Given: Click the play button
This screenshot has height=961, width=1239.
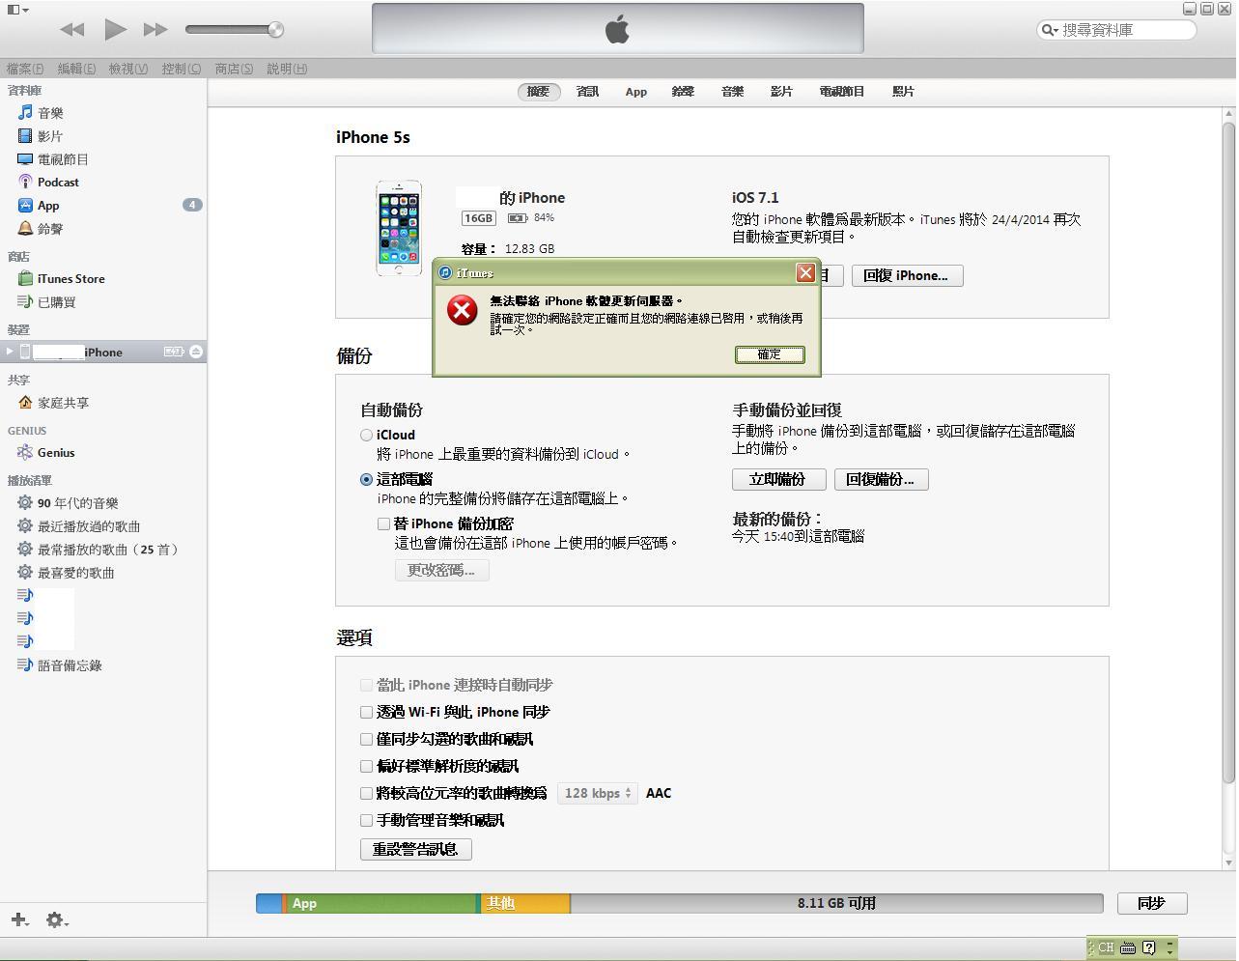Looking at the screenshot, I should pyautogui.click(x=115, y=29).
